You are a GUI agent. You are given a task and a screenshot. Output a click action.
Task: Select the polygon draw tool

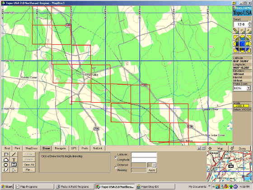tap(6, 160)
